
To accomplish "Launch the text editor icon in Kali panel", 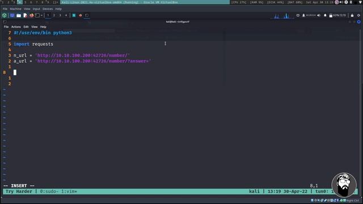I will pos(25,15).
